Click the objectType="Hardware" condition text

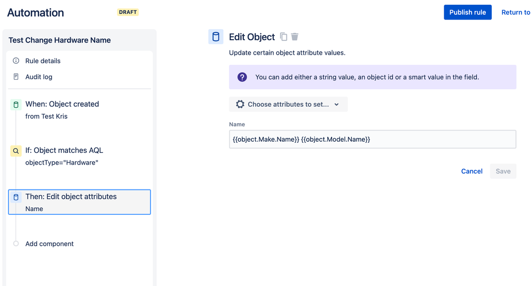pos(62,162)
